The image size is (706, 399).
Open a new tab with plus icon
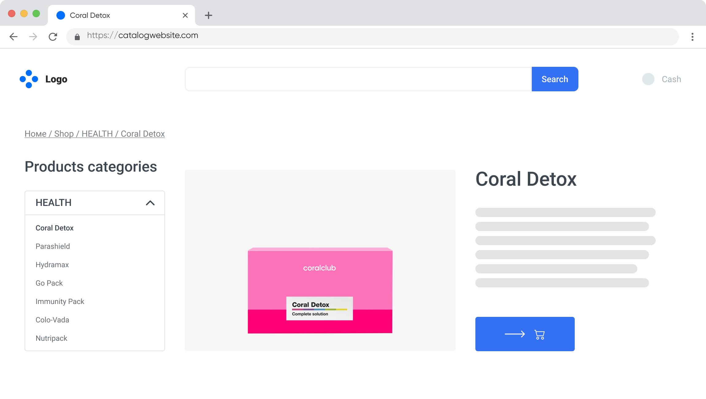point(209,15)
